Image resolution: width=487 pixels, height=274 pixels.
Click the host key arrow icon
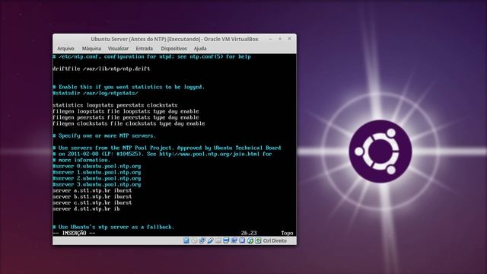pyautogui.click(x=258, y=241)
